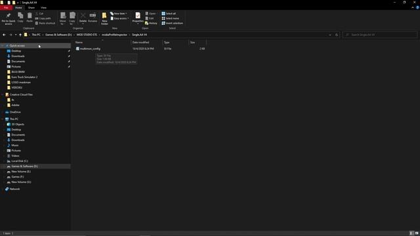Switch to the Home ribbon tab
The width and height of the screenshot is (420, 236).
18,8
